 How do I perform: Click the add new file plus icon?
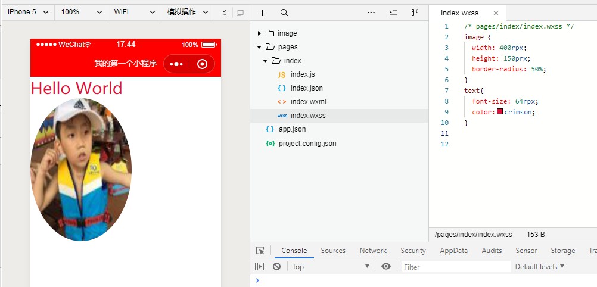click(x=262, y=13)
